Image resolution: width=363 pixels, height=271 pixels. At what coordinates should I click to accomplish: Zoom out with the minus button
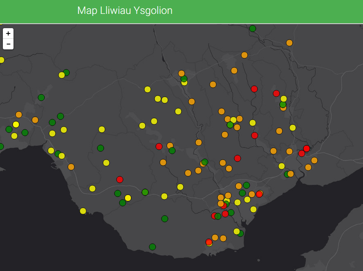click(x=8, y=44)
